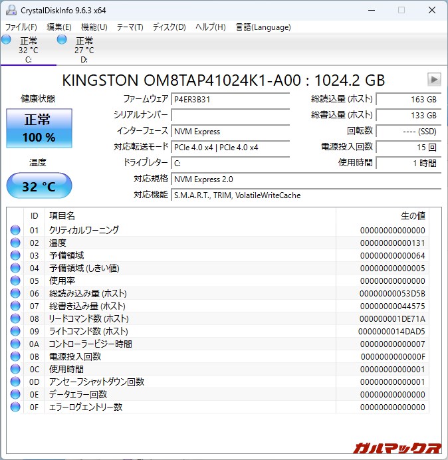Click the 生の値 column header
This screenshot has width=448, height=460.
412,215
